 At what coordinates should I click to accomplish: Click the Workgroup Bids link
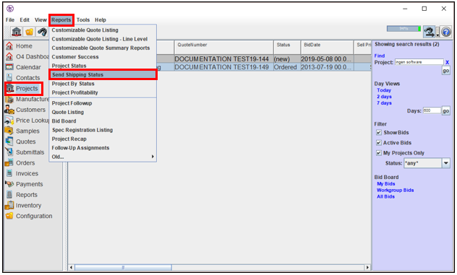[x=396, y=191]
